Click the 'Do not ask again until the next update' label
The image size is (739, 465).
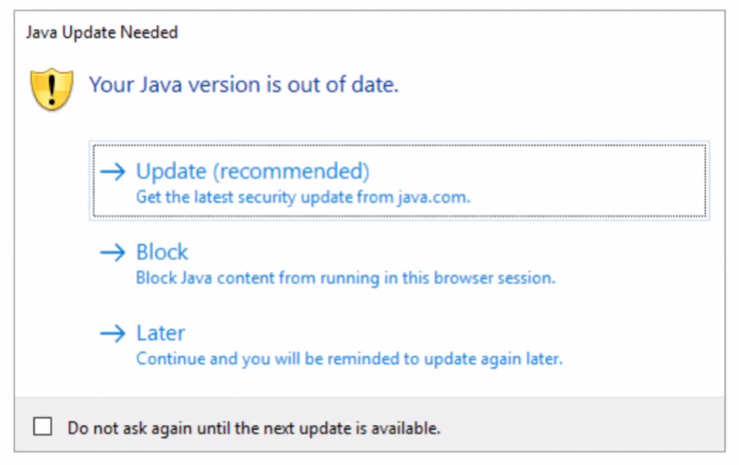pyautogui.click(x=253, y=428)
